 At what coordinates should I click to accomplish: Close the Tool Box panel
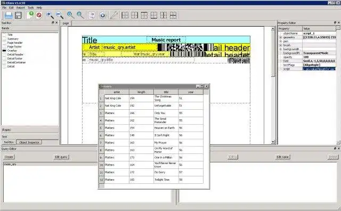(56, 22)
